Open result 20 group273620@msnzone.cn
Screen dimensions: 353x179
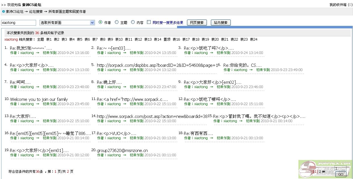coord(122,151)
